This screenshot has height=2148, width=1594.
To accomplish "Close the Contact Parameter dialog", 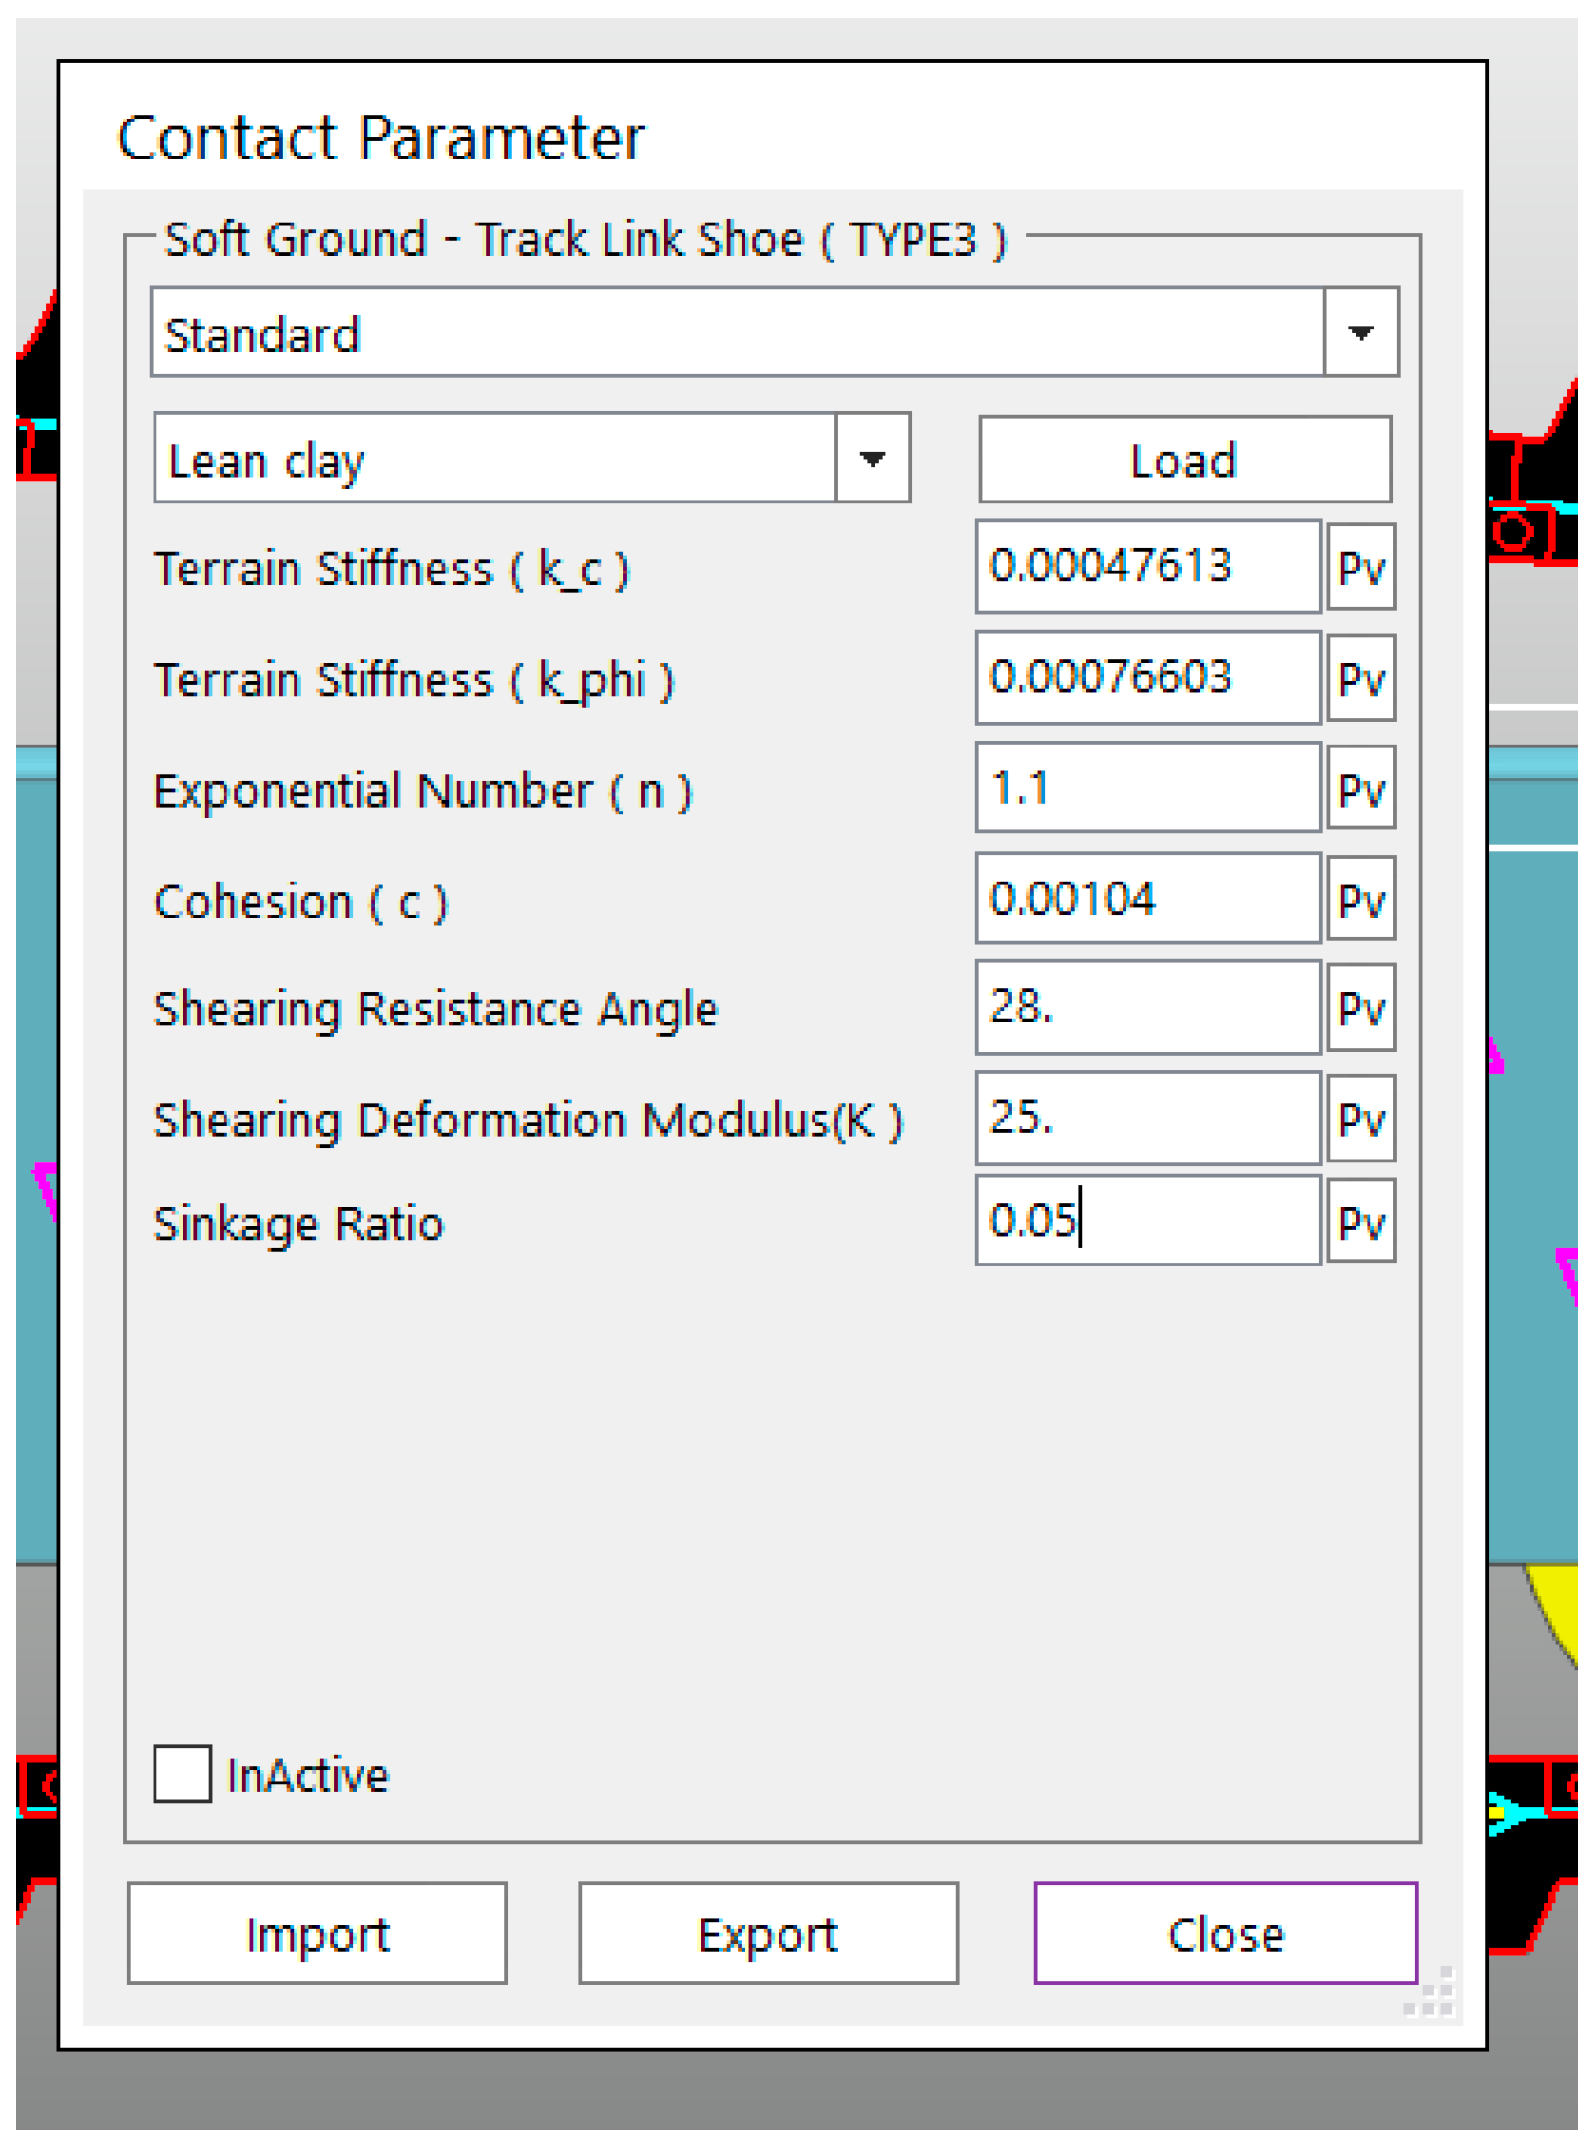I will click(1225, 1934).
